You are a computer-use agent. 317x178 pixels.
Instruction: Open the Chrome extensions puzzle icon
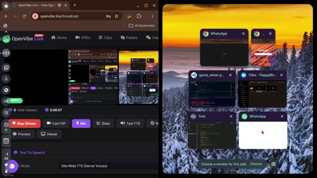(139, 16)
